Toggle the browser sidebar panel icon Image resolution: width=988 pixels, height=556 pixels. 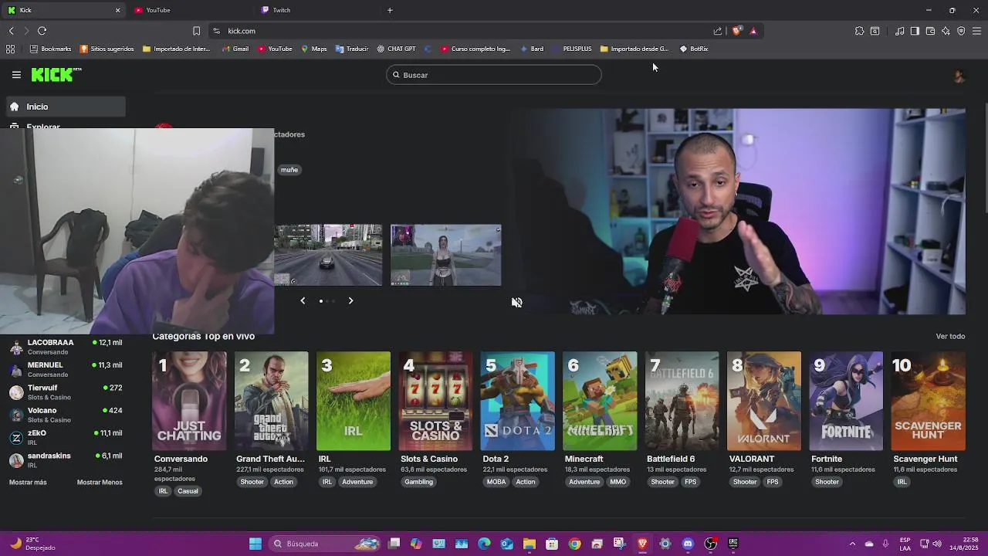[x=915, y=31]
